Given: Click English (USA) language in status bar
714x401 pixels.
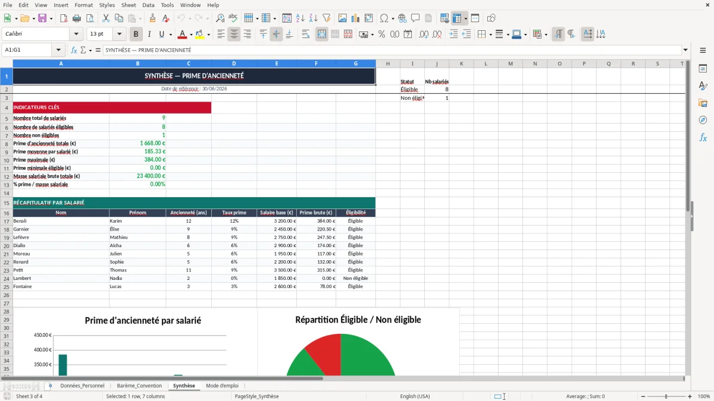Looking at the screenshot, I should pyautogui.click(x=415, y=396).
